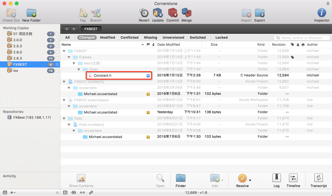Click the Name, Author or Revision search field
Screen dimensions: 332x196
302,38
